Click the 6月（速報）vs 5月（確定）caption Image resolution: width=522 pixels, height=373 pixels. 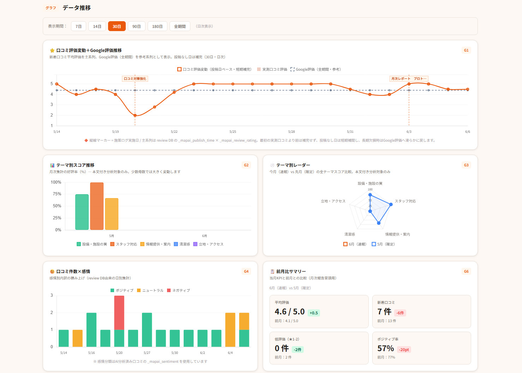pyautogui.click(x=290, y=288)
